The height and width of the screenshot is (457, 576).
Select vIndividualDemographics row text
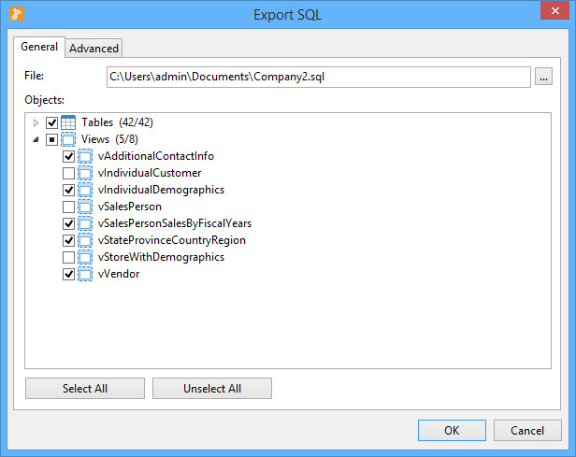pyautogui.click(x=161, y=190)
